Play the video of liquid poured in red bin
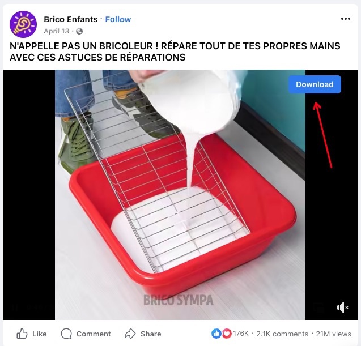The height and width of the screenshot is (346, 361). coord(180,195)
